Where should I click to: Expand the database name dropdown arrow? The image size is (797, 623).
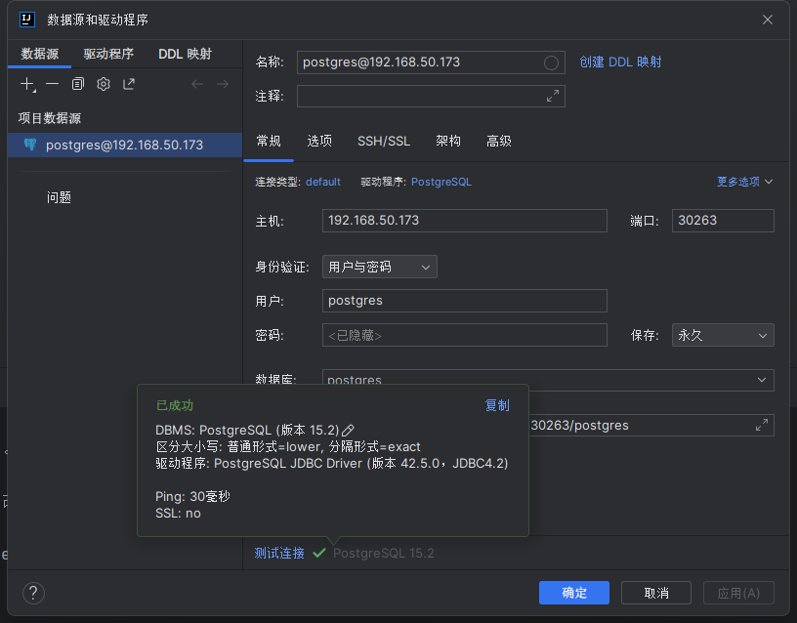coord(762,380)
